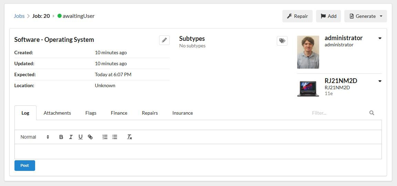
Task: Click the tag icon beside Subtypes
Action: point(282,41)
